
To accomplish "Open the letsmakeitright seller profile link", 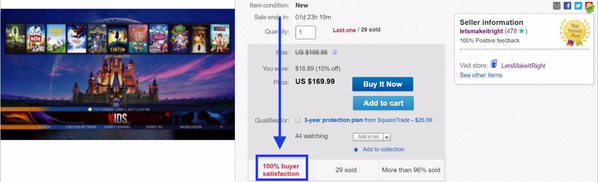I will [x=481, y=31].
